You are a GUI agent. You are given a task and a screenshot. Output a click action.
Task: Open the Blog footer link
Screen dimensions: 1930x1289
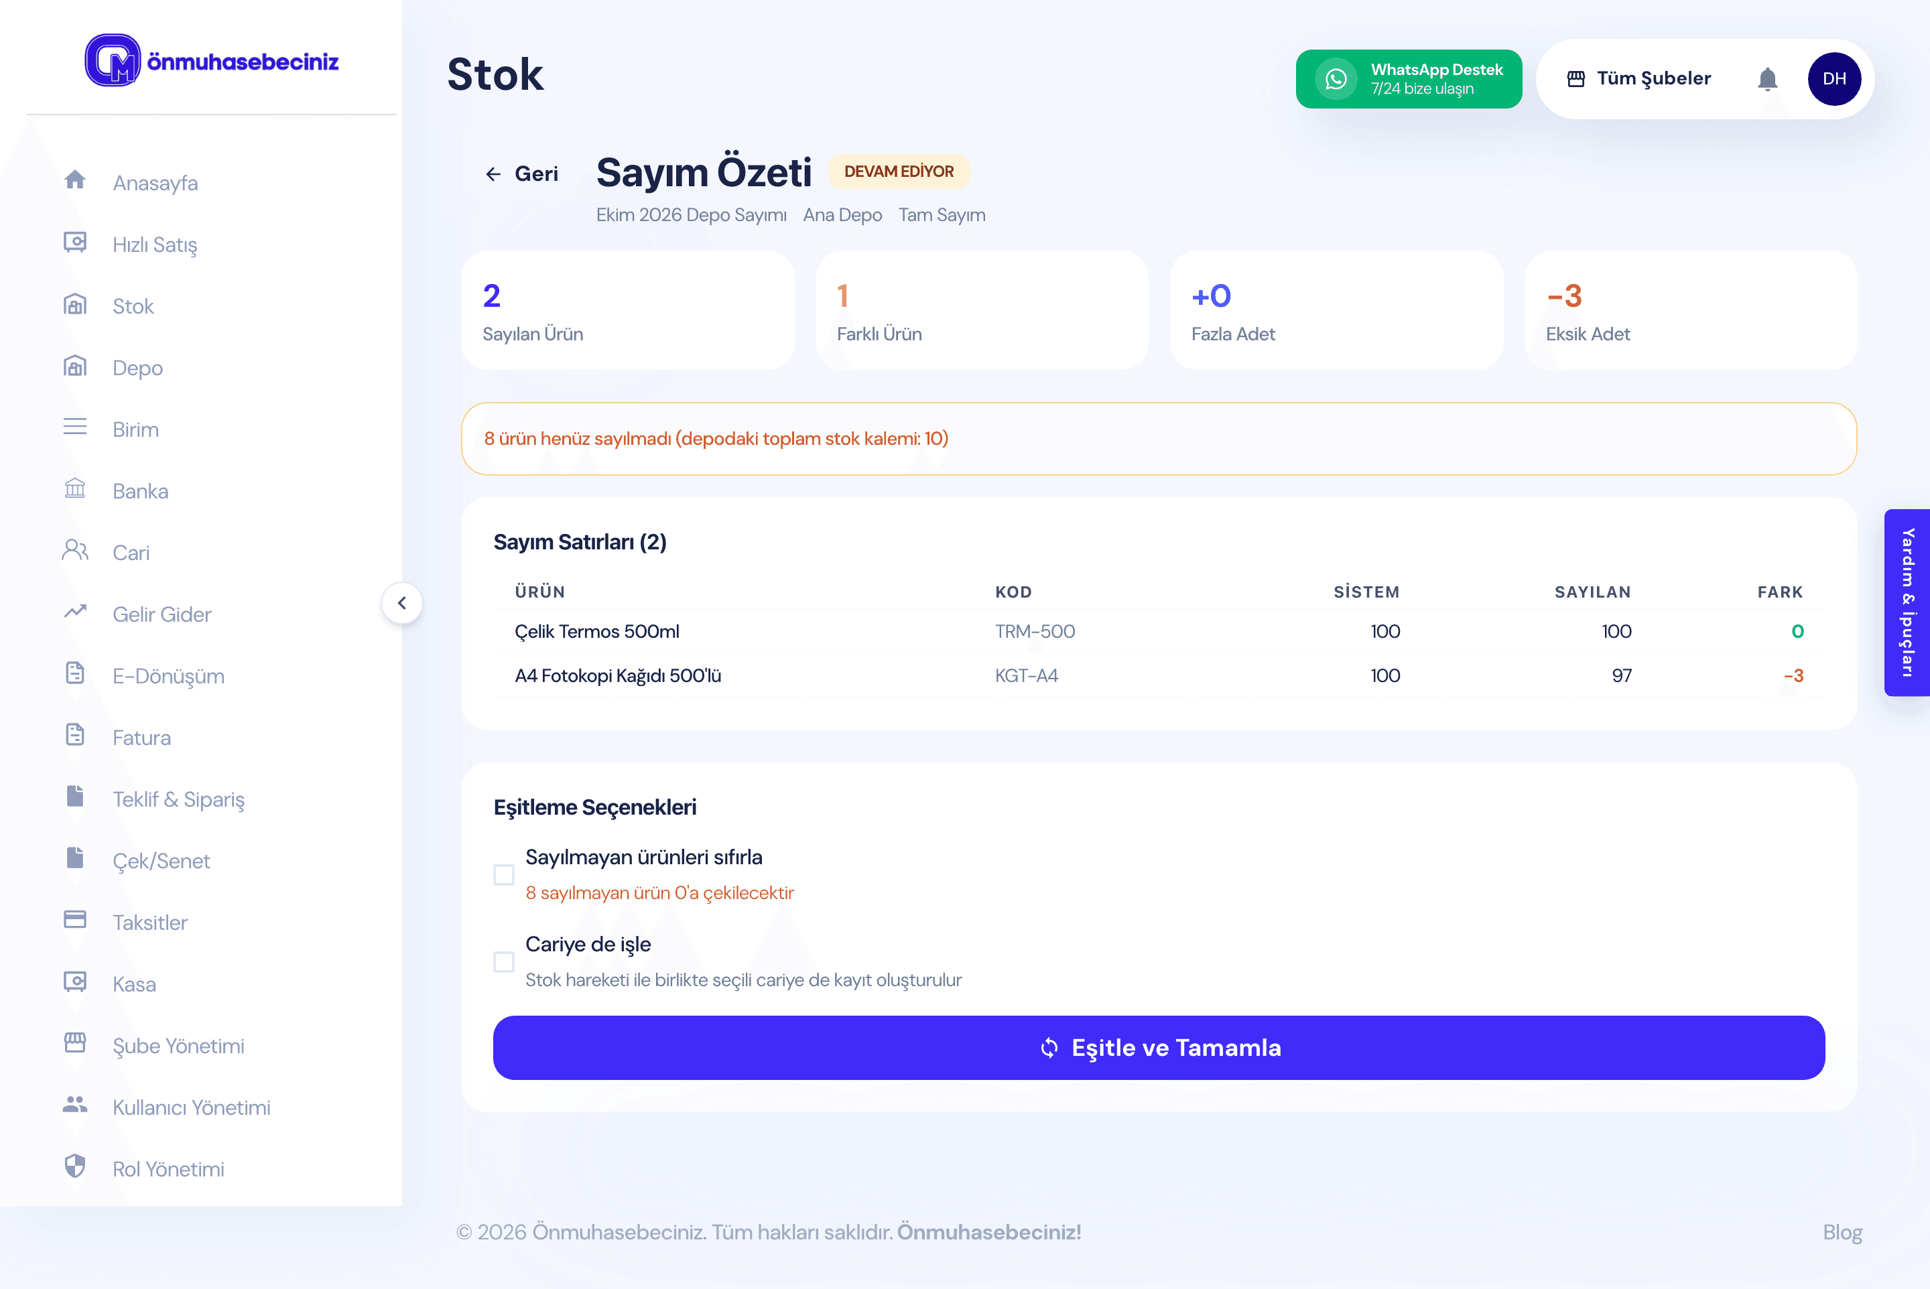coord(1842,1232)
